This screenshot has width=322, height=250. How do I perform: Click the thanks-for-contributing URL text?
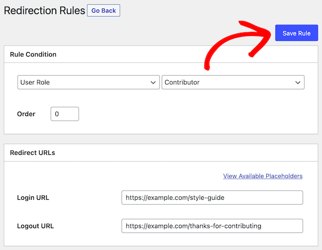[x=193, y=226]
